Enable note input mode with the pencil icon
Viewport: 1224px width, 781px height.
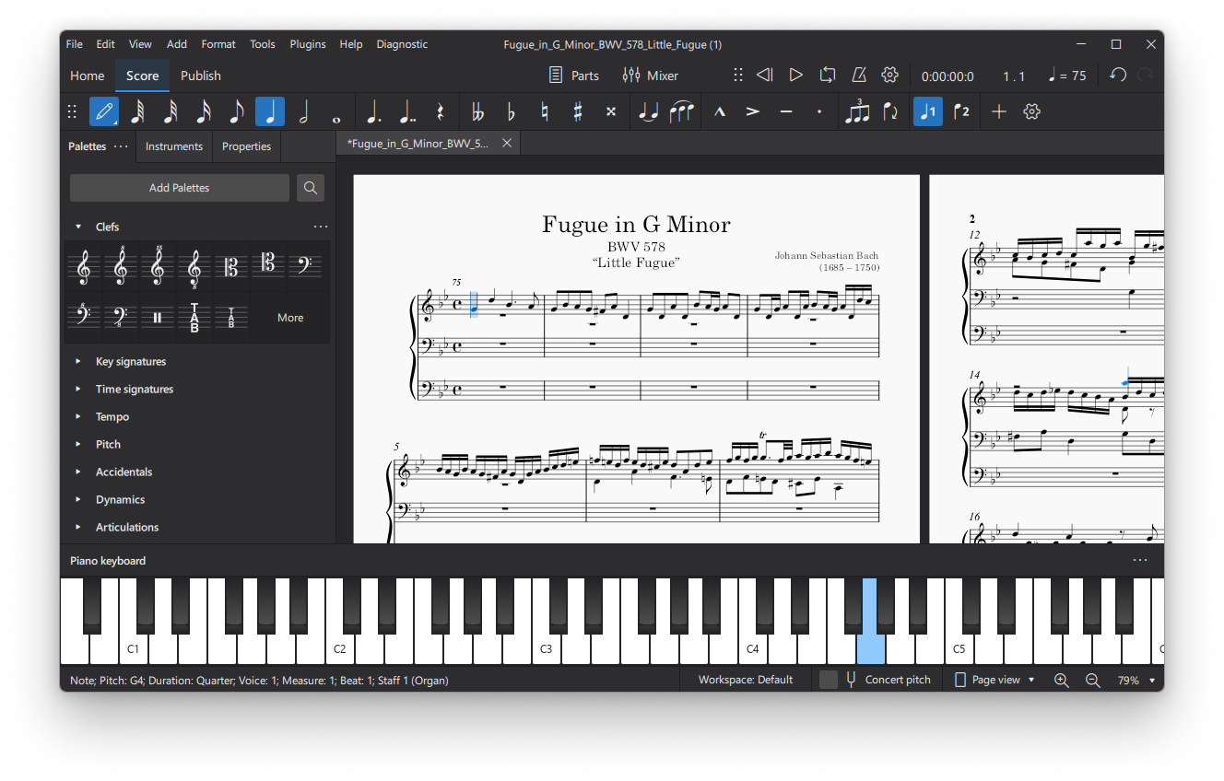(x=103, y=111)
